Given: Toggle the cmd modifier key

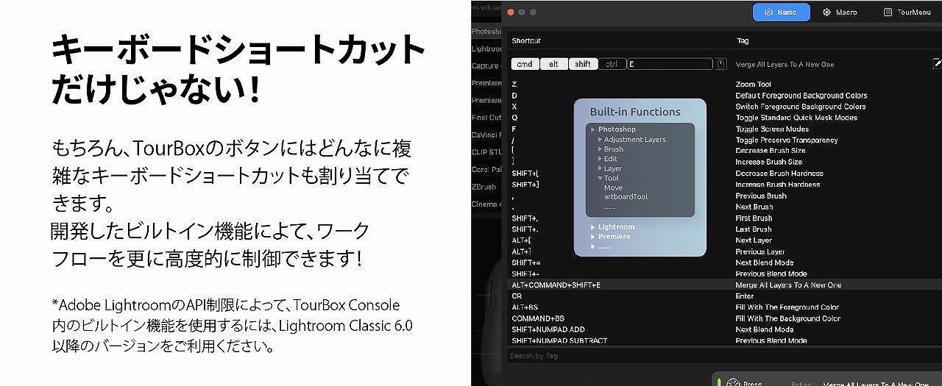Looking at the screenshot, I should [x=525, y=64].
